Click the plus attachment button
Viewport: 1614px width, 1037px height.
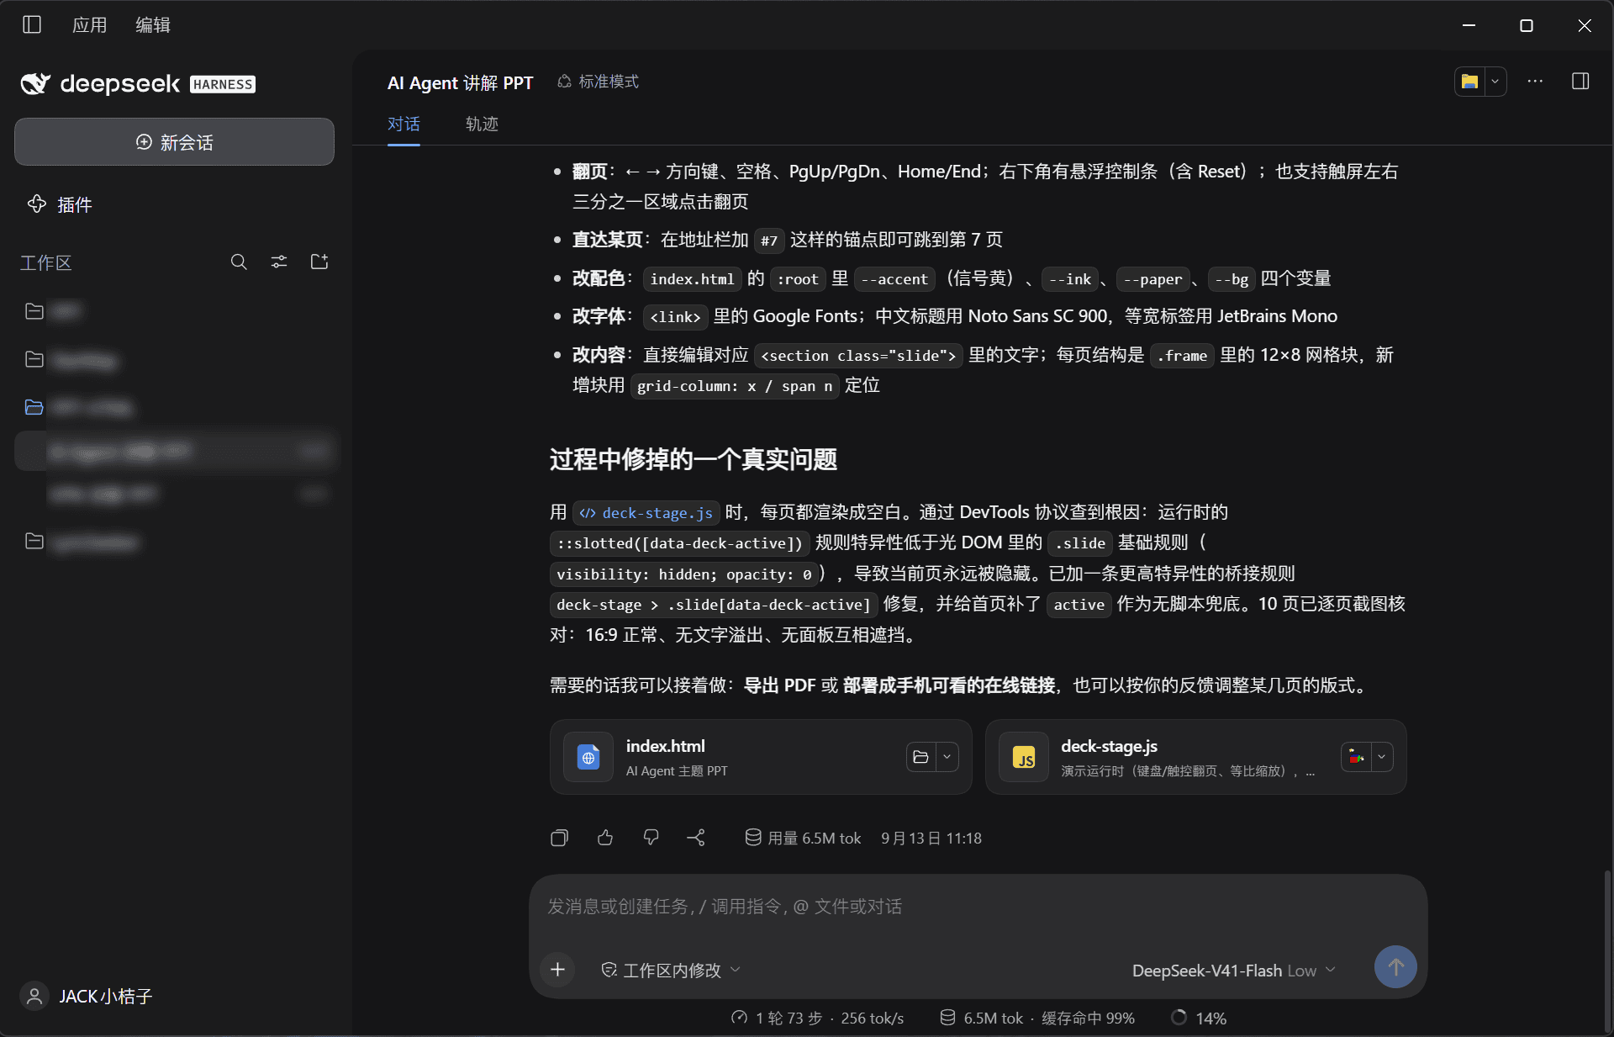(x=557, y=970)
